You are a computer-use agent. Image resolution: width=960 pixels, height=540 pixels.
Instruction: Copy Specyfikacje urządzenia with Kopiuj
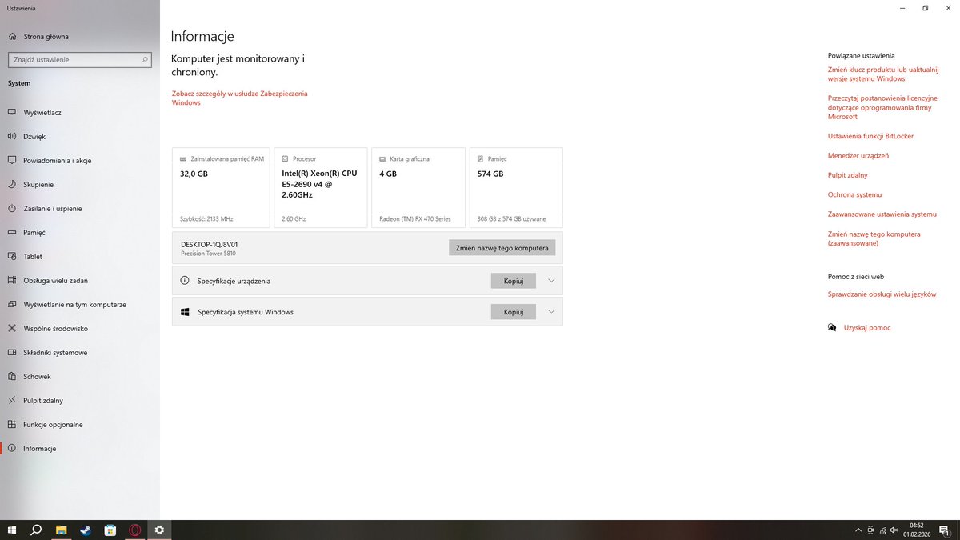[x=513, y=281]
